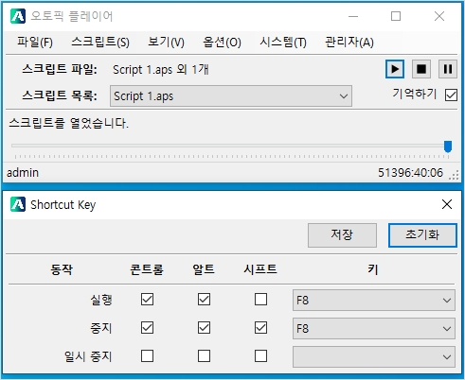Open the 파일(F) menu
Screen dimensions: 465x380
click(35, 42)
